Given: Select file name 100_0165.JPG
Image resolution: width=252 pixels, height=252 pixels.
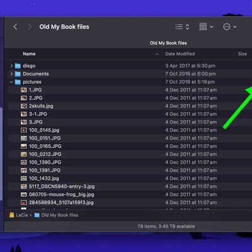Looking at the screenshot, I should tap(45, 146).
